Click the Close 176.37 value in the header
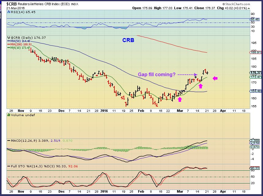 click(x=205, y=8)
